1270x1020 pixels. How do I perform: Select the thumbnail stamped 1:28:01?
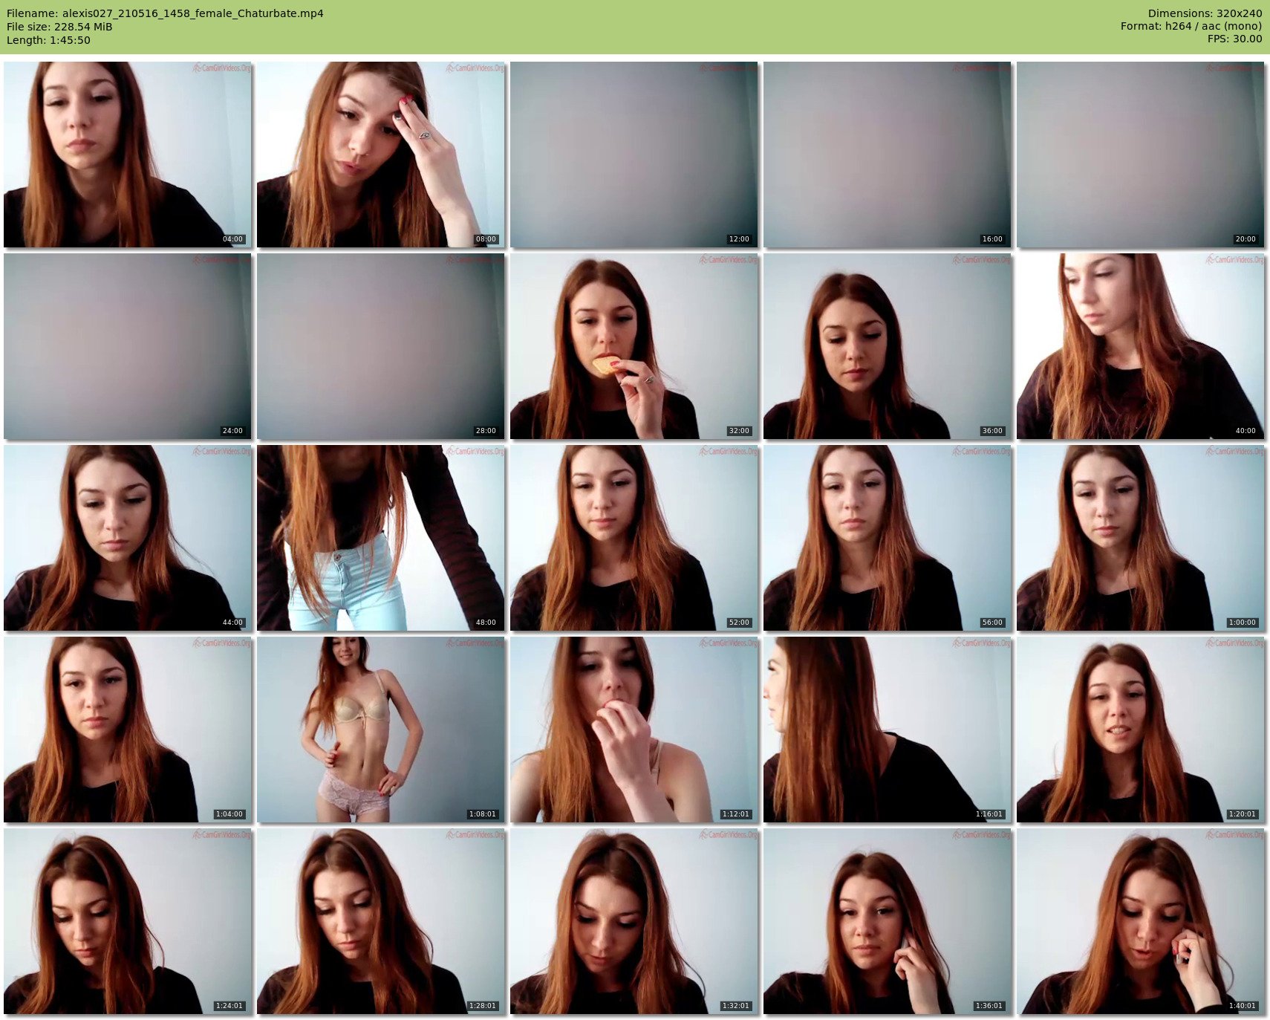381,921
